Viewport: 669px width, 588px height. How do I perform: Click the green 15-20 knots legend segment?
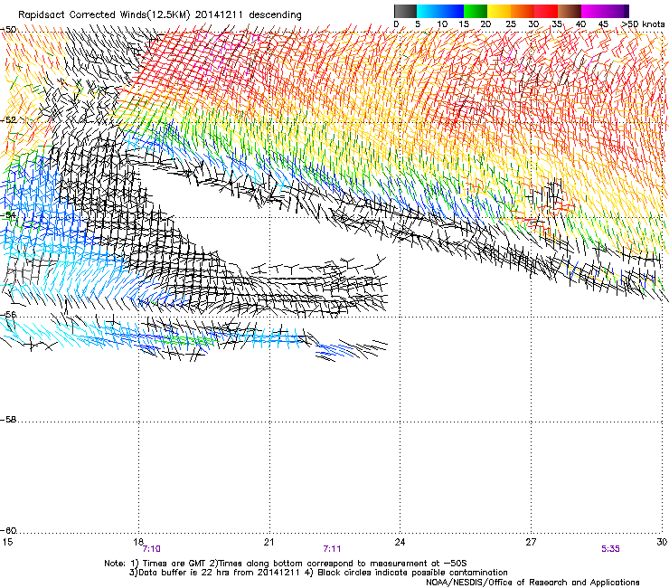tap(476, 11)
